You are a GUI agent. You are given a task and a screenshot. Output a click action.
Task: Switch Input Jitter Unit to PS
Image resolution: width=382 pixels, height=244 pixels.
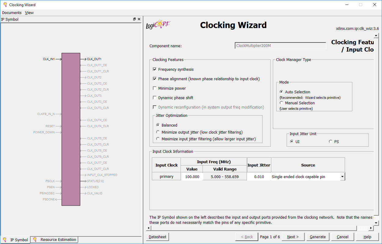pyautogui.click(x=330, y=141)
